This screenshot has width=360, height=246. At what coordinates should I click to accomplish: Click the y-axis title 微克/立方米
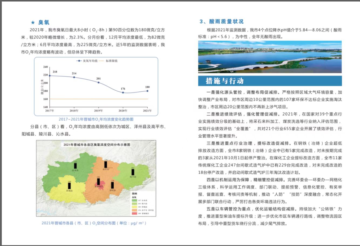click(x=42, y=87)
